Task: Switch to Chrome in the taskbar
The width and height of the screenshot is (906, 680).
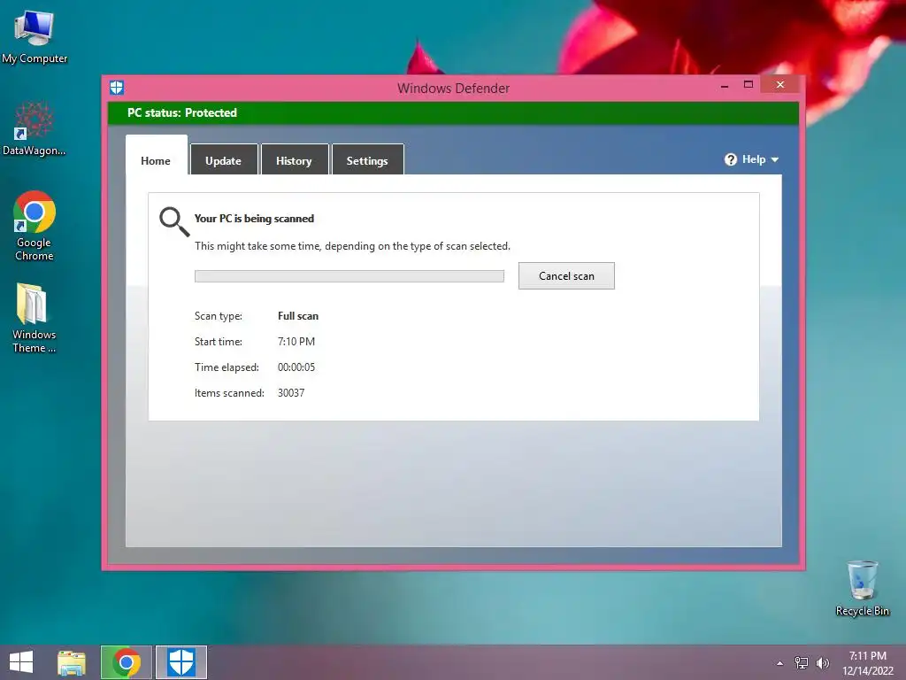Action: point(127,662)
